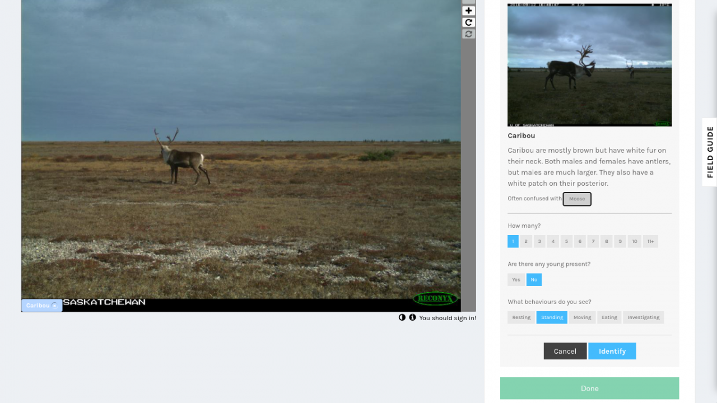The height and width of the screenshot is (403, 717).
Task: Choose 3 animals in the count
Action: (539, 241)
